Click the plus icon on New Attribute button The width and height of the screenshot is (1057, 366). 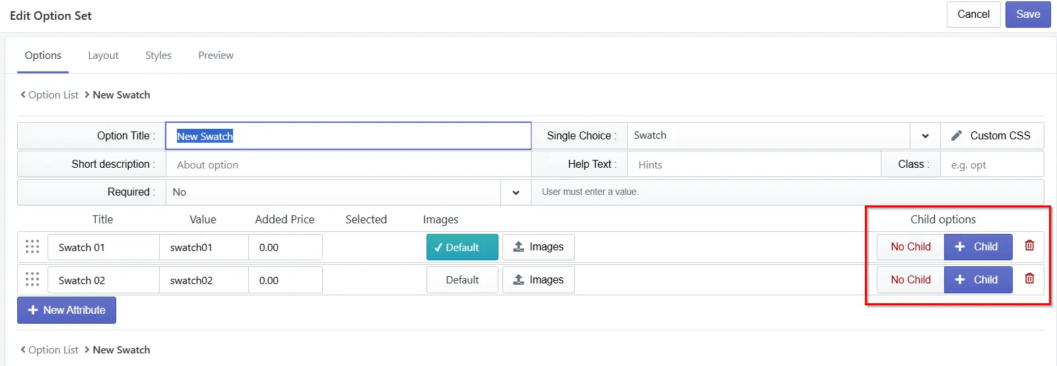[x=33, y=310]
